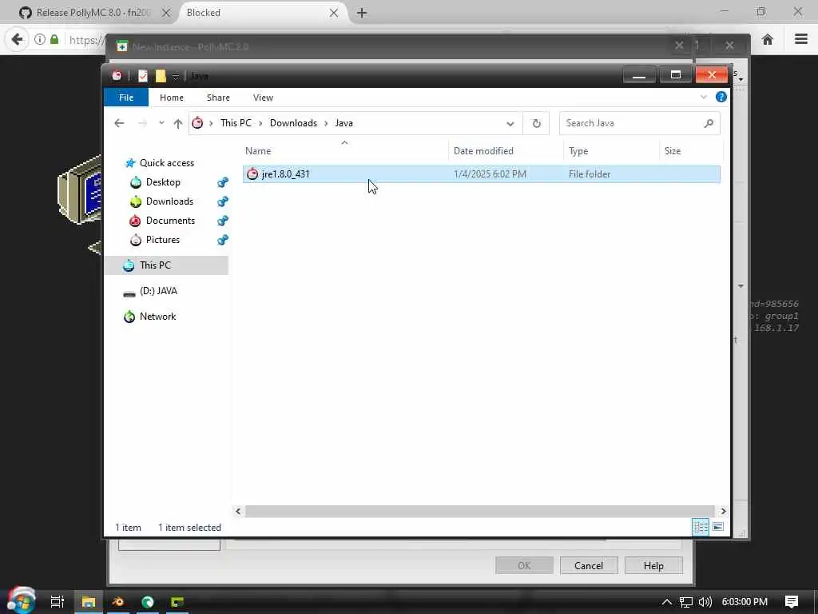Open Downloads in Quick access
Viewport: 818px width, 614px height.
click(x=169, y=201)
